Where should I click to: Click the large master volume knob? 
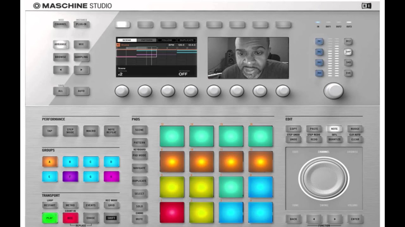(x=333, y=91)
